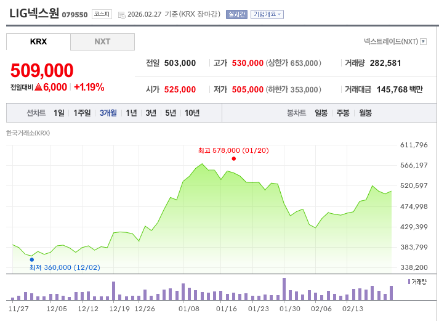Viewport: 439px width, 321px height.
Task: Click the 전일 value 503,000
Action: [180, 63]
